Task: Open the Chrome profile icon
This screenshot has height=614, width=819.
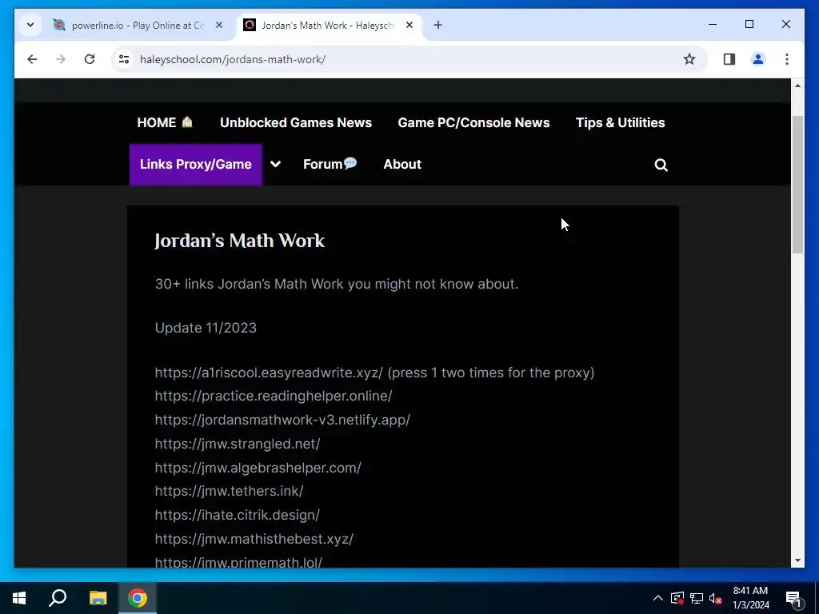Action: 758,59
